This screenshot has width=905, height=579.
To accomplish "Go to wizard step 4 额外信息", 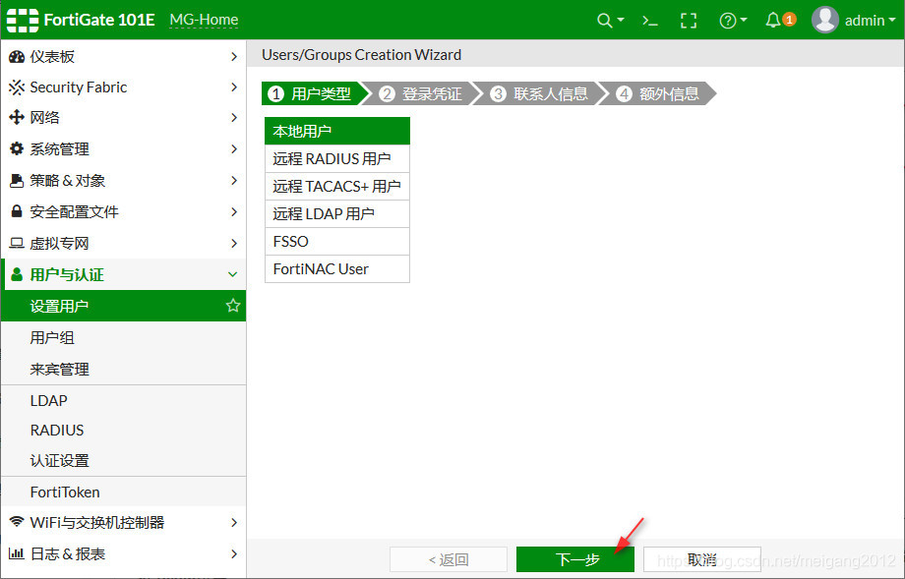I will pos(659,93).
